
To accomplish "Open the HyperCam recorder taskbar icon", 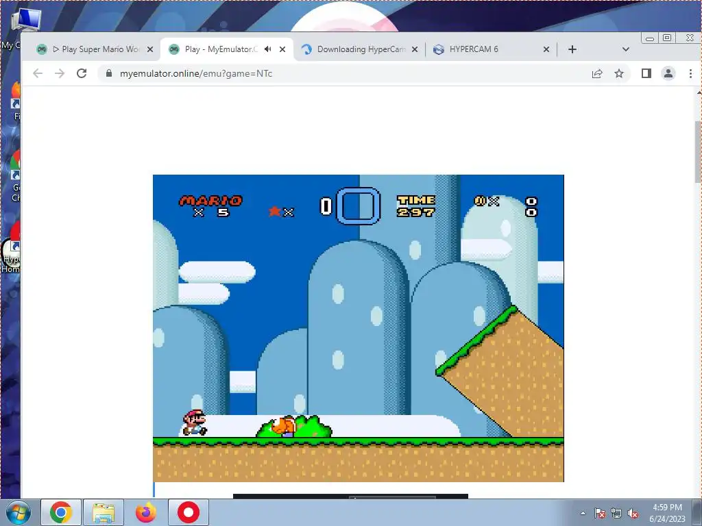I will [189, 512].
